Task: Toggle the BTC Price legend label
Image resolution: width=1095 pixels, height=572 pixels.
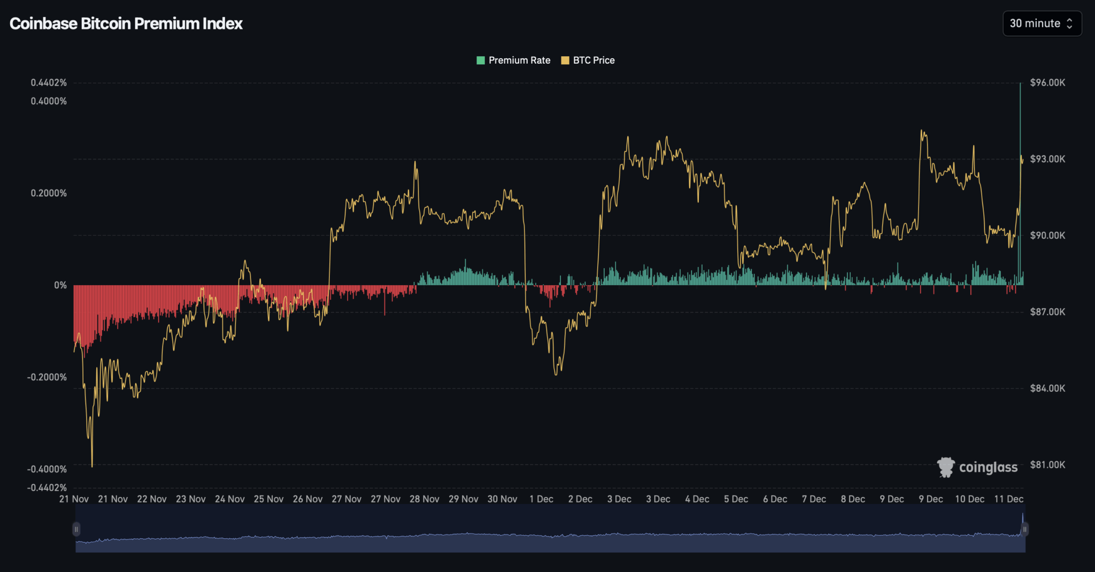Action: 593,60
